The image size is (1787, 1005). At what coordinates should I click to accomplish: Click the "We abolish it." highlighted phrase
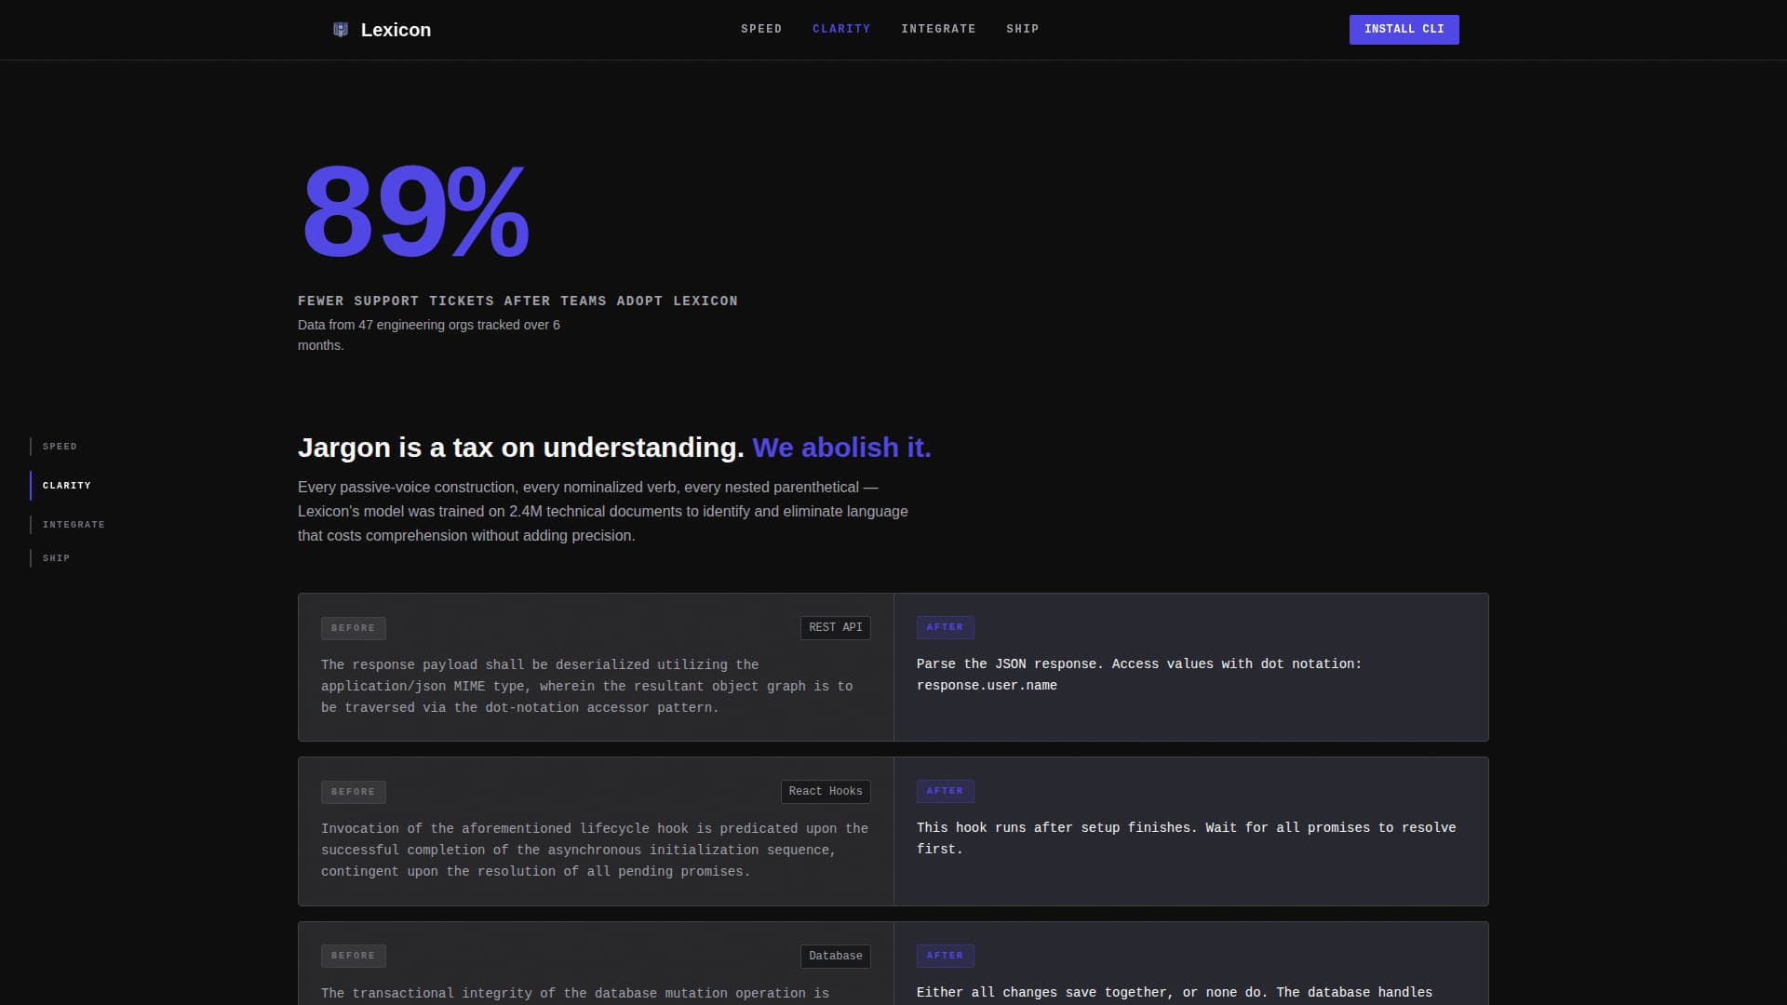841,448
